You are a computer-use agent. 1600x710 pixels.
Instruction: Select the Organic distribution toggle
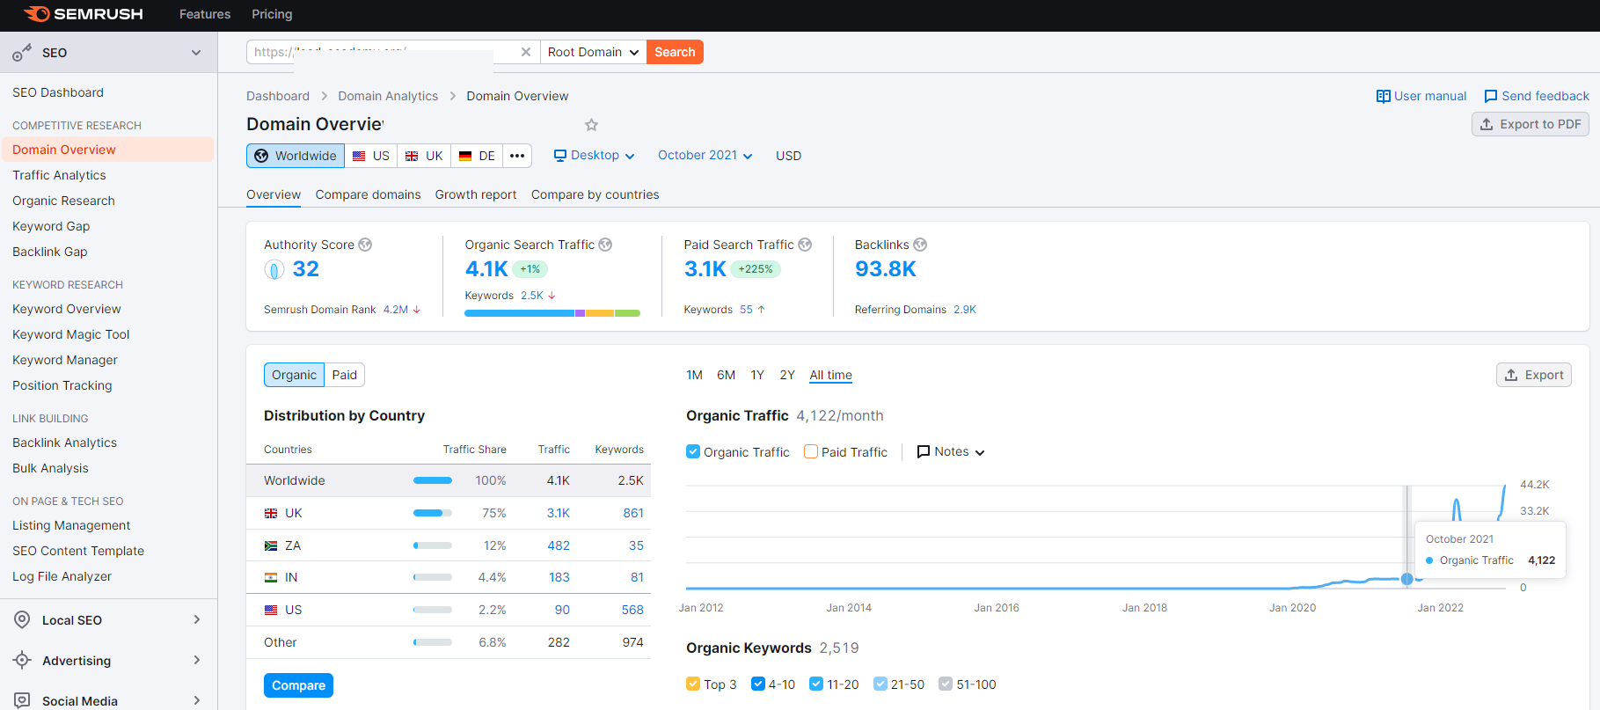[x=294, y=375]
